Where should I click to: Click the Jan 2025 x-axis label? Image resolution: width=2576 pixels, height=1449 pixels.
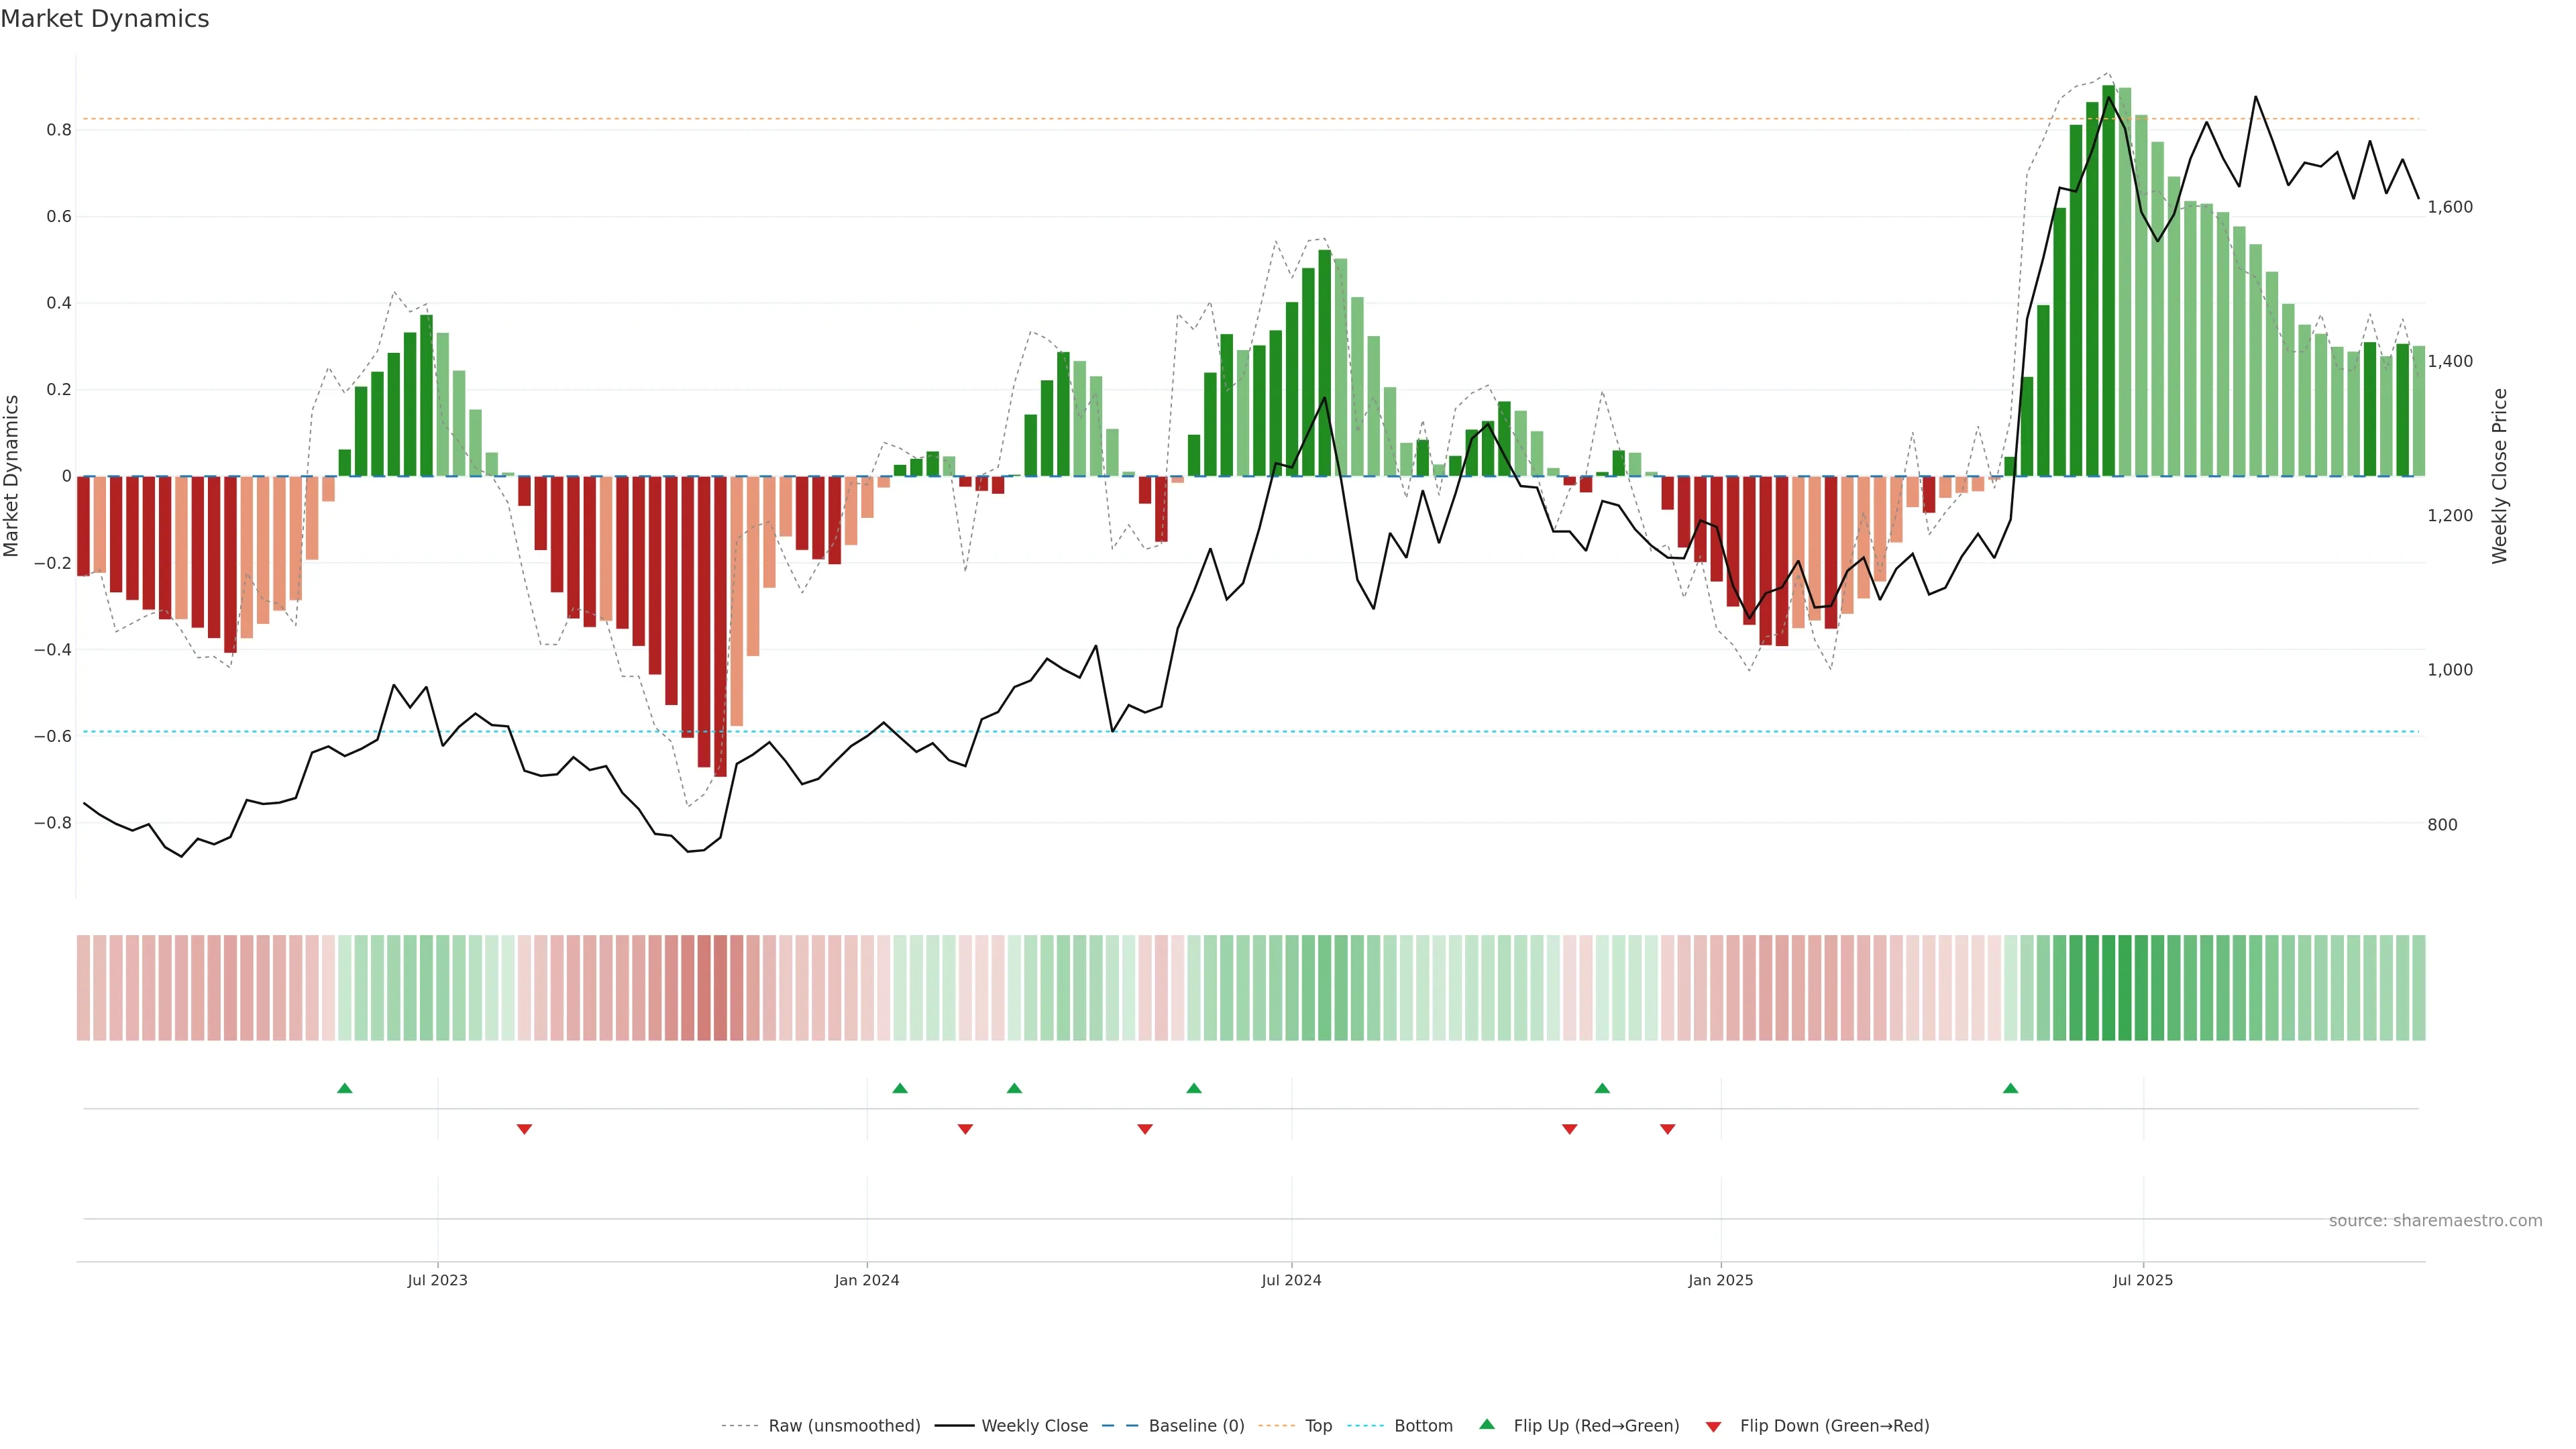[1720, 1280]
